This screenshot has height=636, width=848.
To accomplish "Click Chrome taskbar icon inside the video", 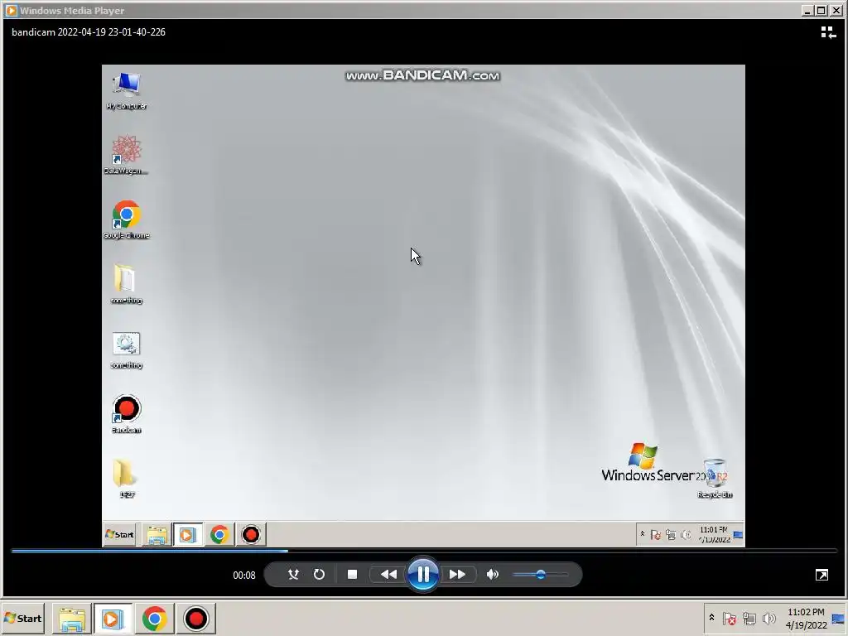I will (219, 535).
